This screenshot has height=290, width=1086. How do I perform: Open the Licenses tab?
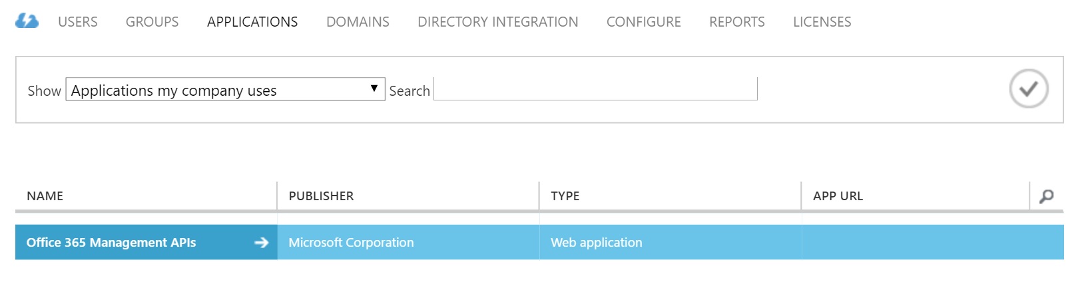tap(822, 22)
